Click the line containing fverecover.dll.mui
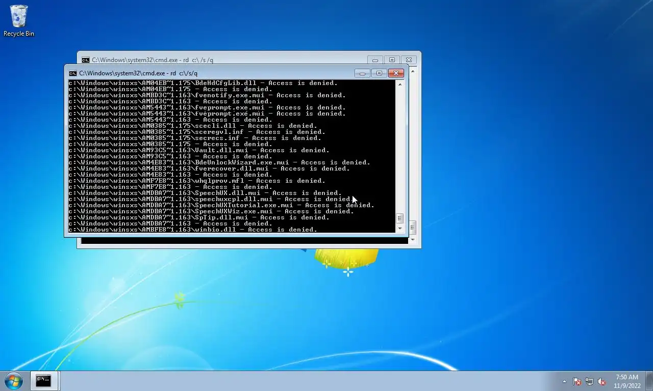Viewport: 653px width, 391px height. click(209, 169)
